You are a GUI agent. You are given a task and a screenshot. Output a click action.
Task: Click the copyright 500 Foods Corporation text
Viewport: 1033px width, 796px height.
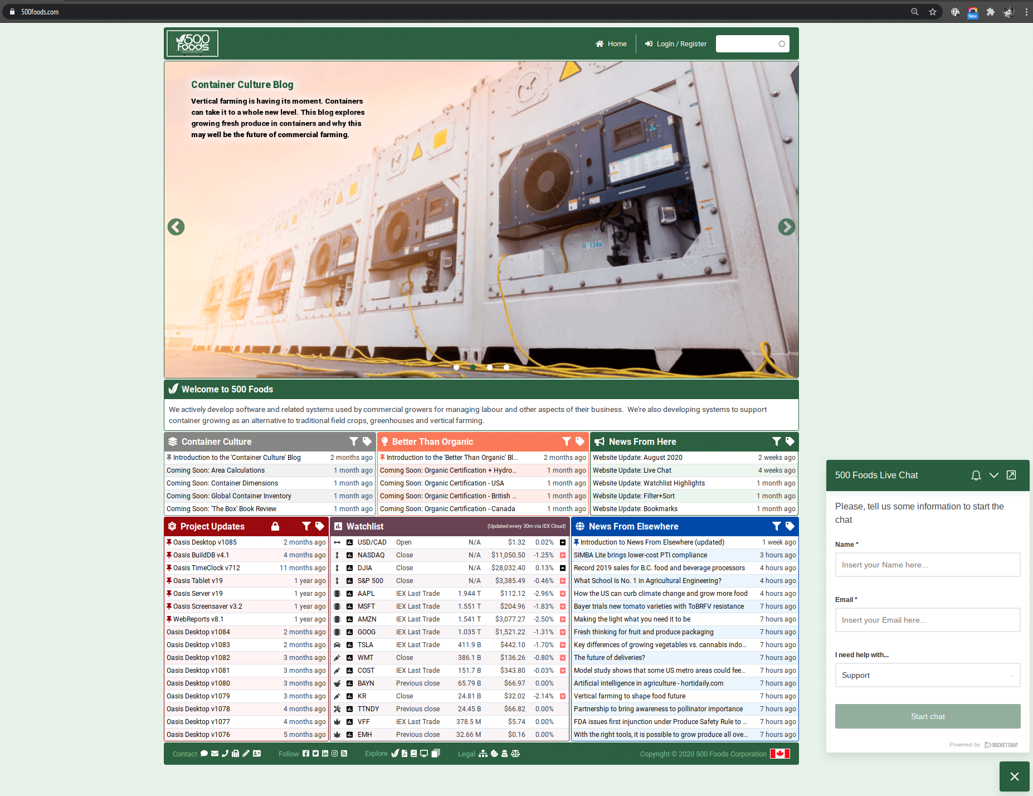703,754
